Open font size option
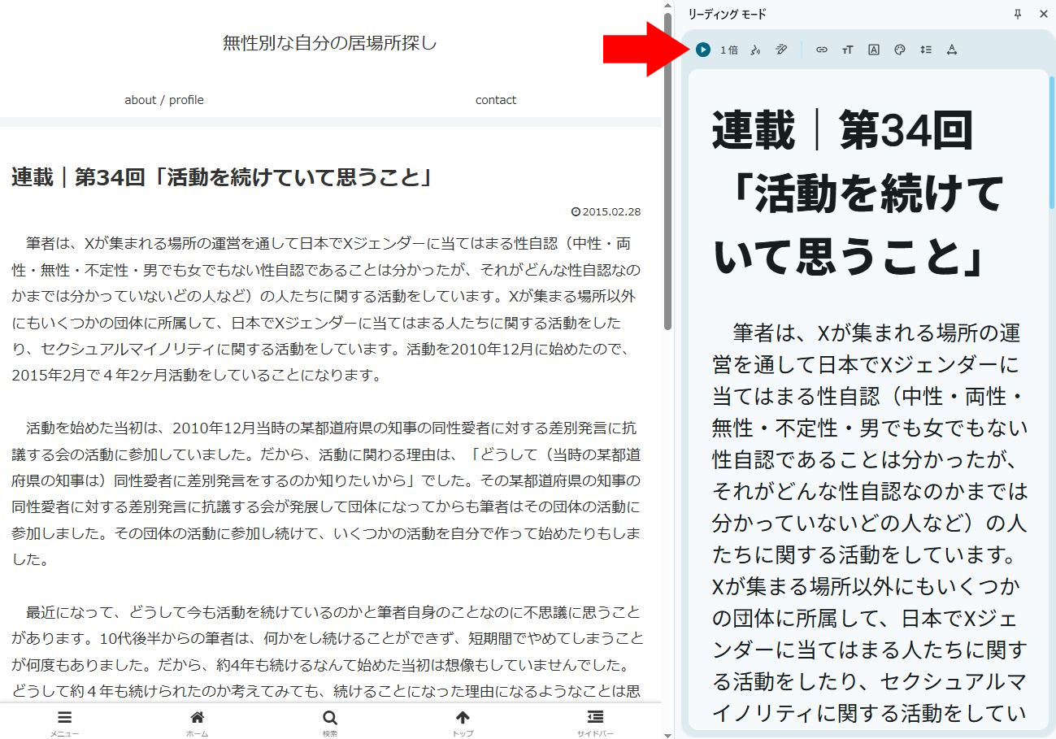 [848, 50]
